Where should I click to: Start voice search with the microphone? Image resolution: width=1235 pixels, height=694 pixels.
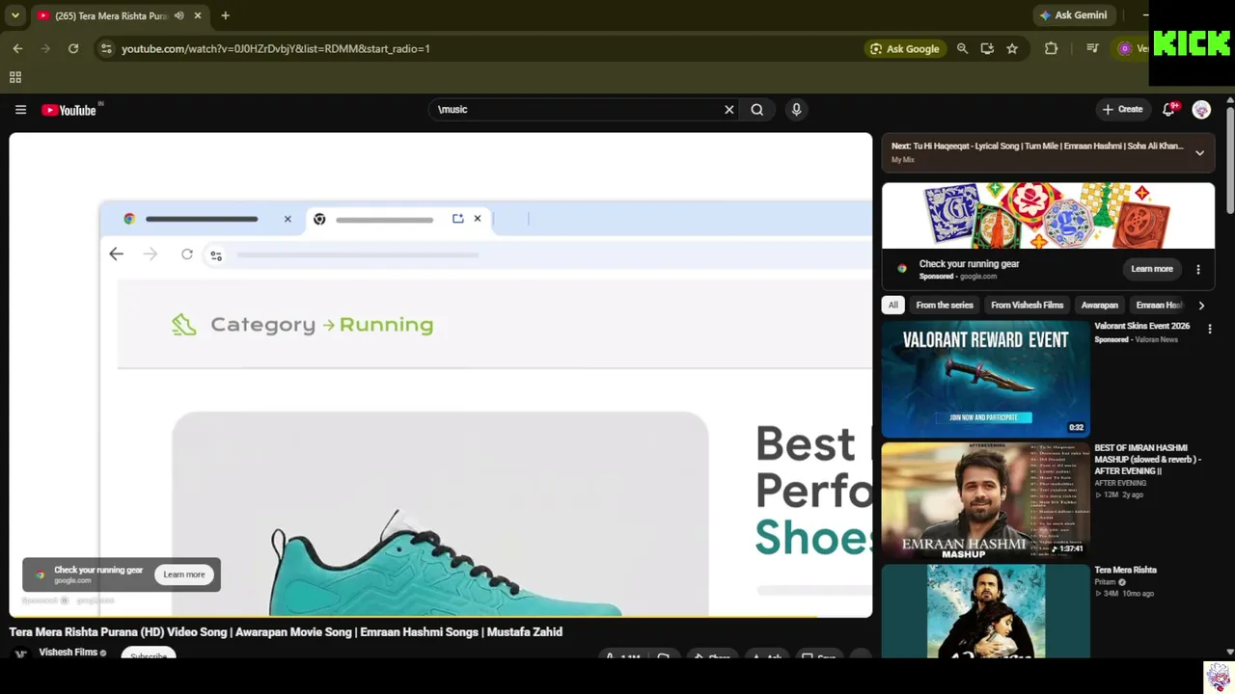796,110
